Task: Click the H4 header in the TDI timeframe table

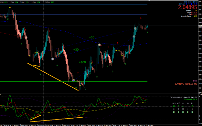Action: [x=187, y=103]
